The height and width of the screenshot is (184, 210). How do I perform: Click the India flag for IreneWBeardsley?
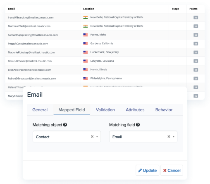(x=86, y=17)
